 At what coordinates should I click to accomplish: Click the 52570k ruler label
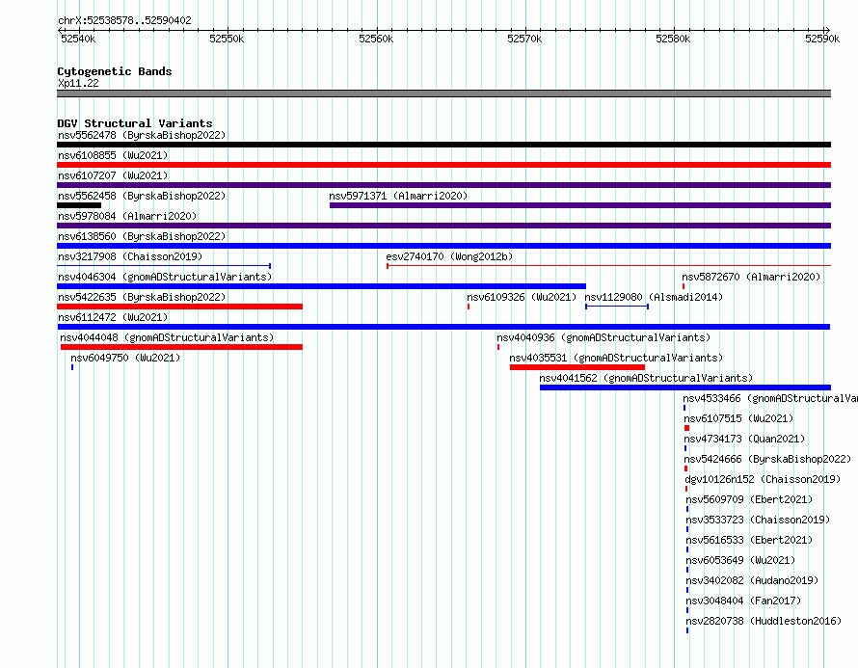pos(524,39)
